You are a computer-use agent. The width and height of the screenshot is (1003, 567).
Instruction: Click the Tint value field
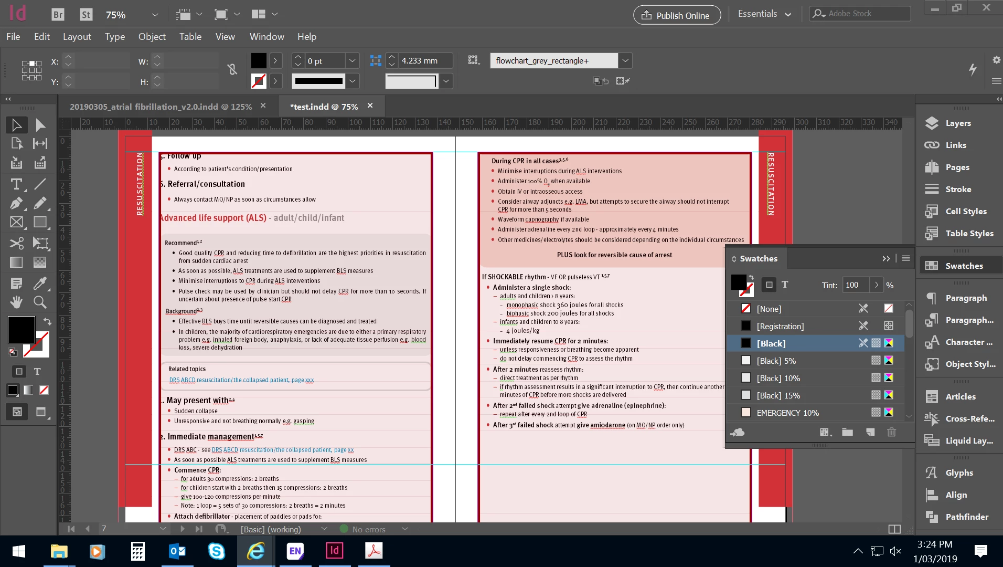point(856,285)
